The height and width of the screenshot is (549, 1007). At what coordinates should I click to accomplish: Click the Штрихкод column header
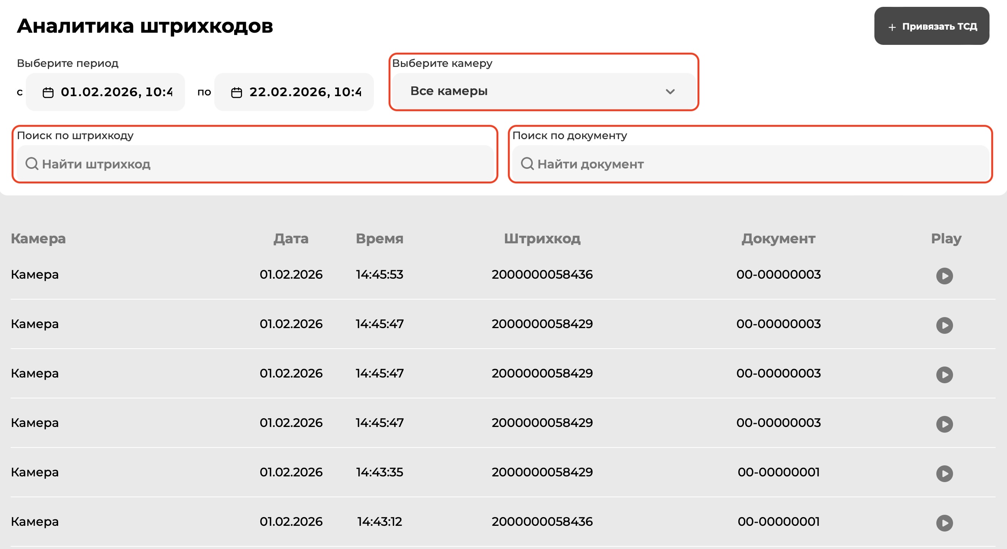click(x=543, y=238)
